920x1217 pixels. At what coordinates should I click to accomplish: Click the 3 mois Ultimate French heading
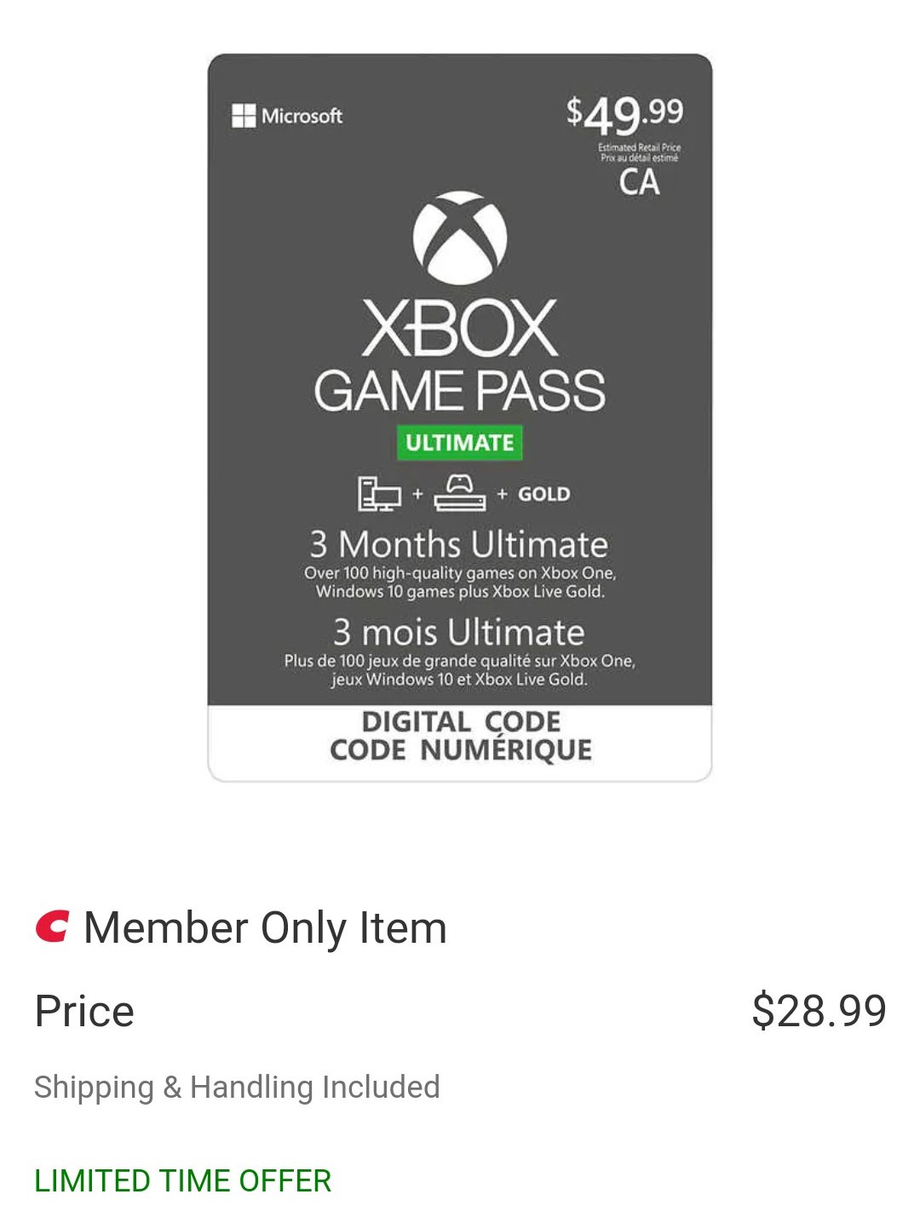click(x=459, y=632)
